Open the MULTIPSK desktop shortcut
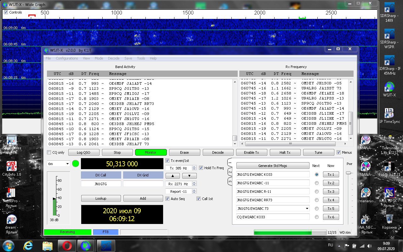Screen dimensions: 403x252 click(389, 194)
